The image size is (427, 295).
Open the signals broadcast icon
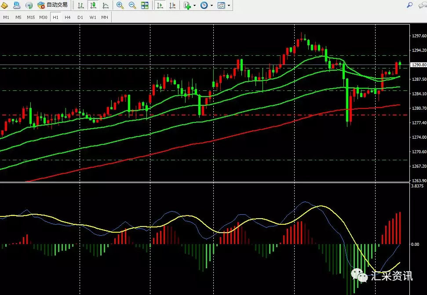29,5
